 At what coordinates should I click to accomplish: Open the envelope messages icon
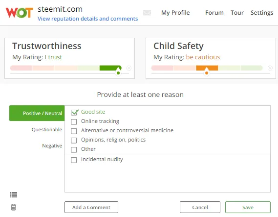(147, 13)
